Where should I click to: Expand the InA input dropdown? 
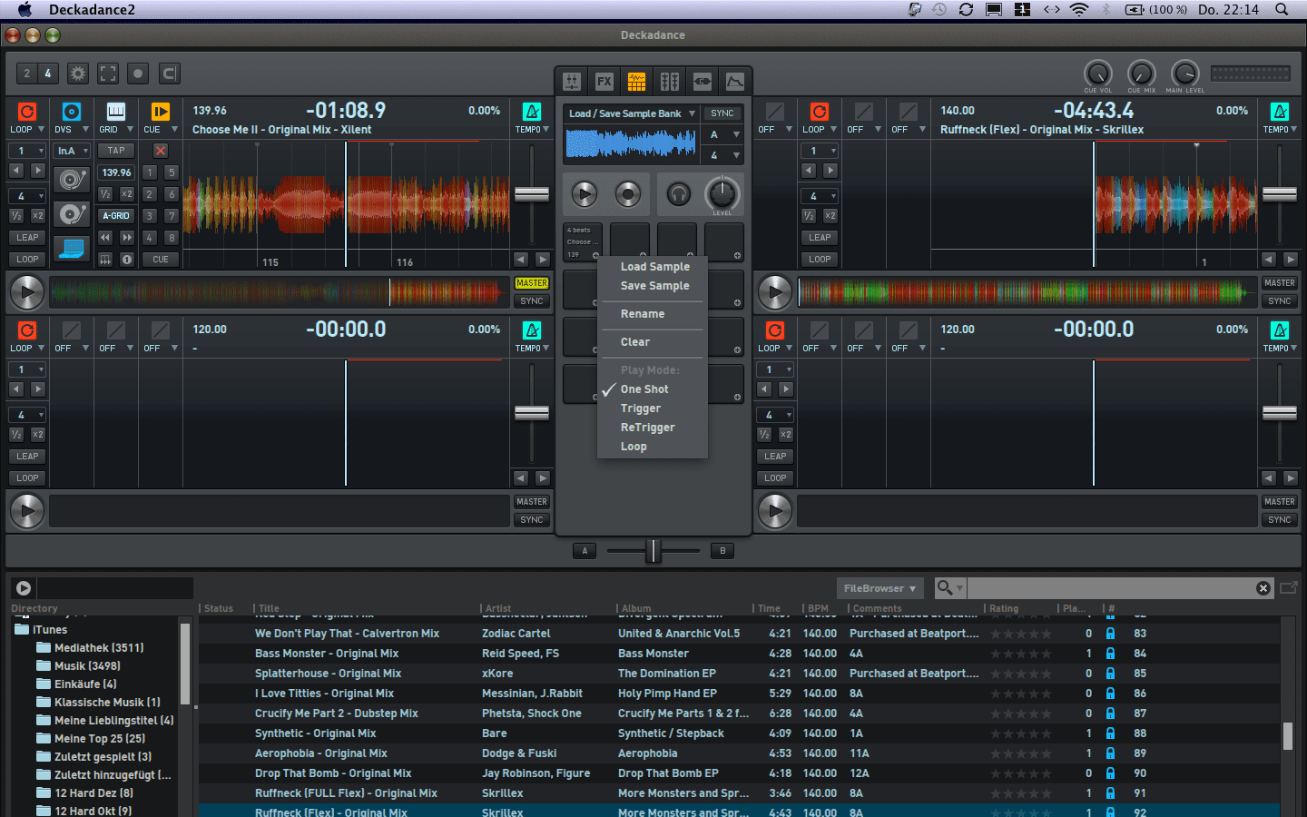[72, 151]
